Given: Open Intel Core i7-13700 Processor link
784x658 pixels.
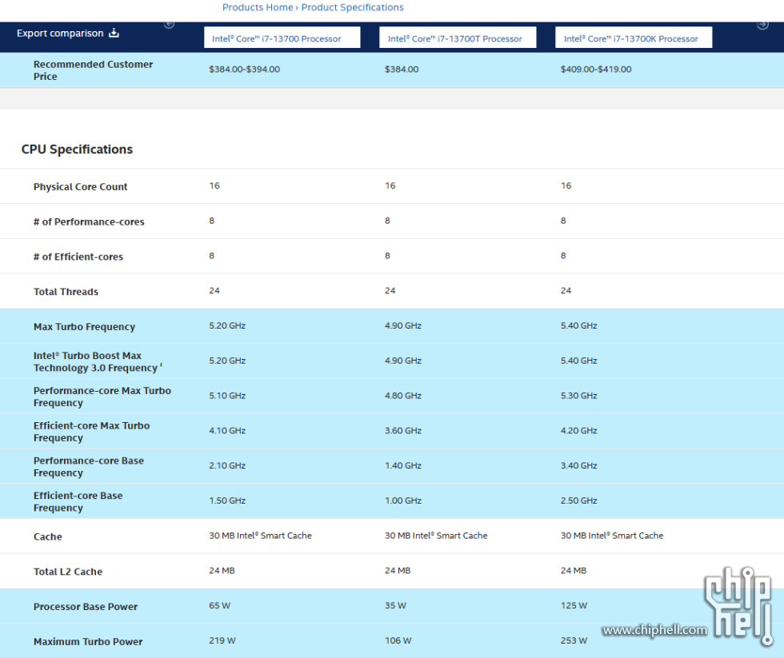Looking at the screenshot, I should [x=282, y=38].
